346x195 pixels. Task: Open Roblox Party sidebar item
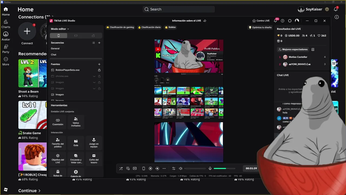[6, 49]
